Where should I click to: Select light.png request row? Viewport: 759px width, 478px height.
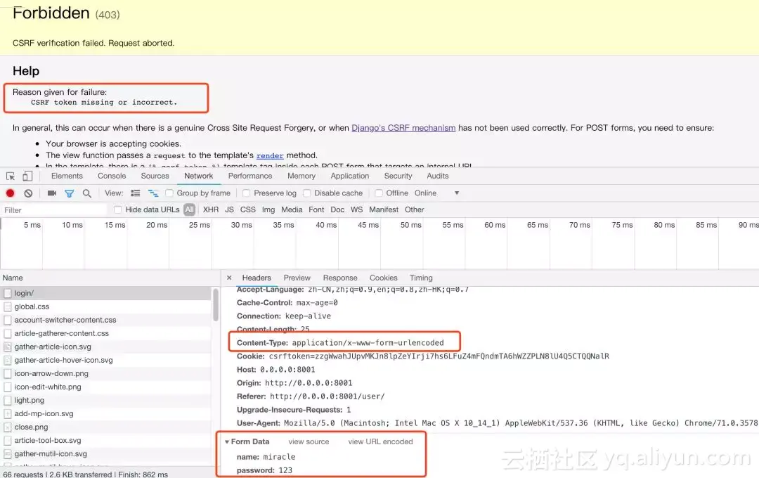(106, 401)
